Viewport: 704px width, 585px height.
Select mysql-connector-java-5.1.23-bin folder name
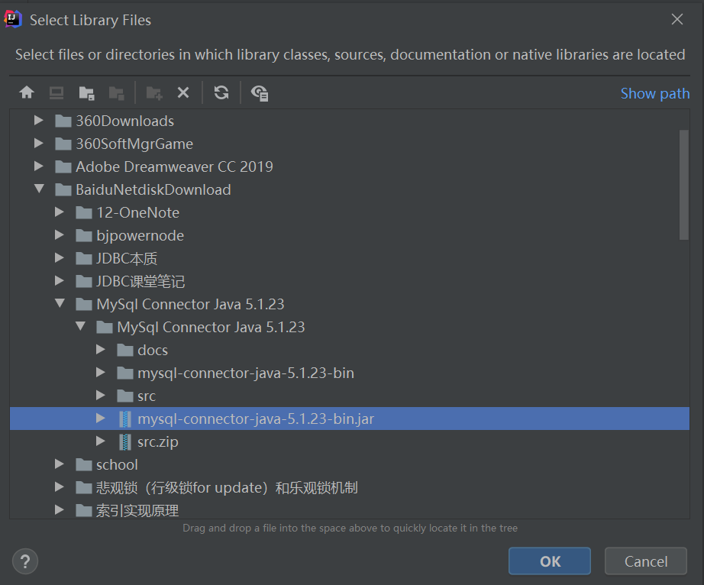246,373
